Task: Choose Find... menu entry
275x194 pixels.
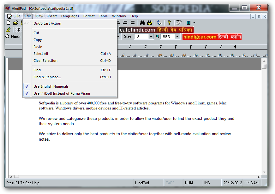Action: (70, 70)
